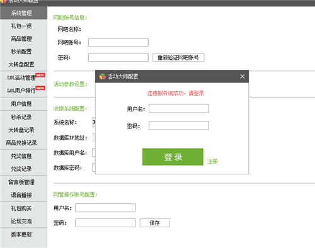The height and width of the screenshot is (248, 315).
Task: View 秒杀记录 records
Action: [21, 117]
